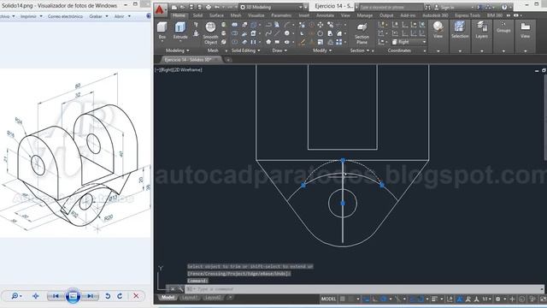Click the Plot (print) icon in quick access toolbar
This screenshot has height=308, width=547.
(209, 7)
